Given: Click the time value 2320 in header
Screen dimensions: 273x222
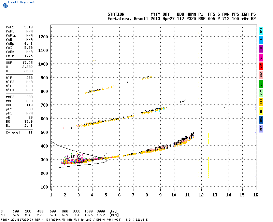Looking at the screenshot, I should click(x=191, y=19).
